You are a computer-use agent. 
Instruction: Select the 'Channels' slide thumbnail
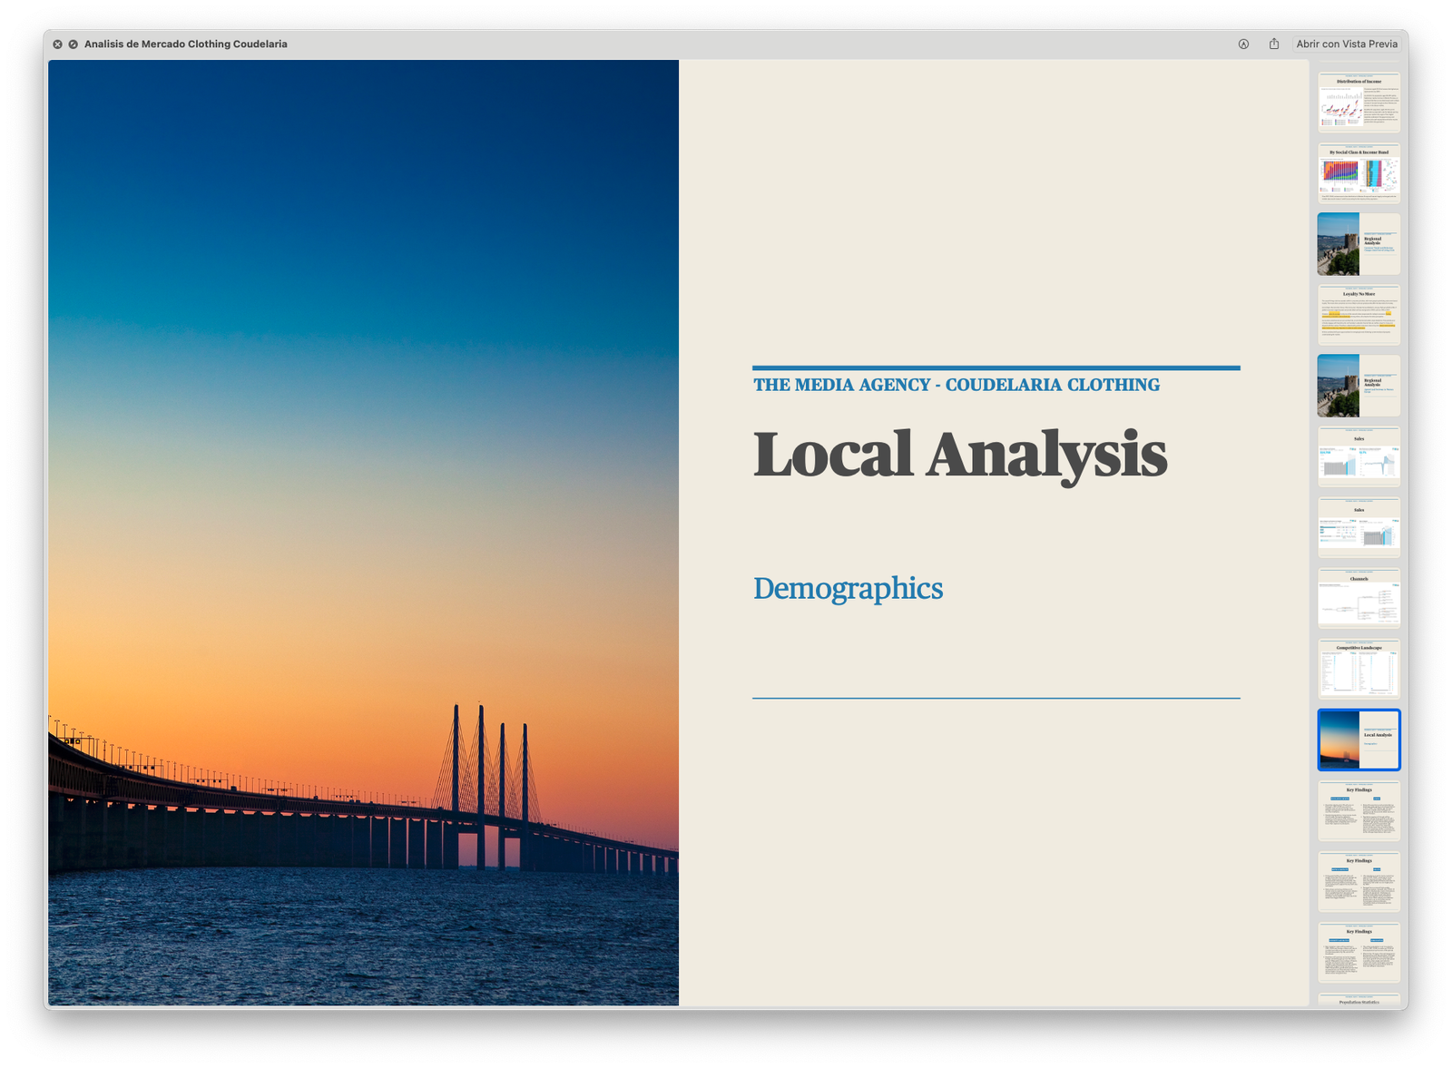pyautogui.click(x=1359, y=598)
